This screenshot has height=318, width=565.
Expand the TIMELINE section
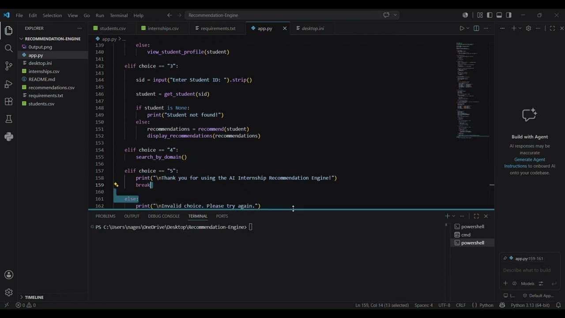(34, 297)
